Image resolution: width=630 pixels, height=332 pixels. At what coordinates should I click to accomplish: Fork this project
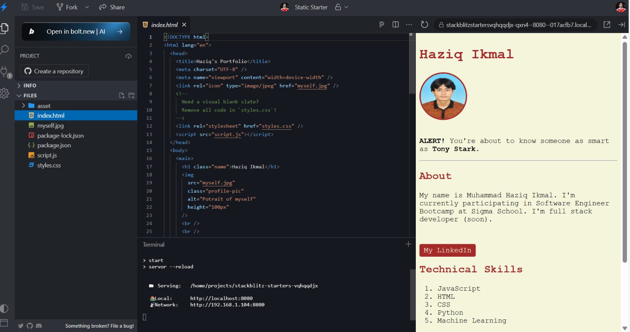[x=67, y=7]
